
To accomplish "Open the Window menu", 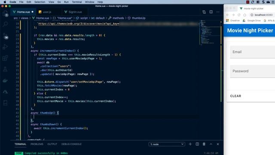I will click(89, 2).
